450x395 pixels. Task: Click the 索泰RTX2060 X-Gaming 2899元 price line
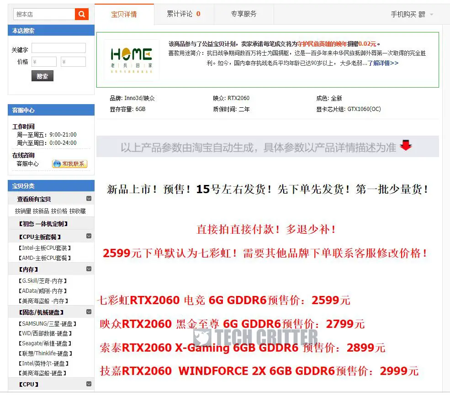click(x=243, y=348)
